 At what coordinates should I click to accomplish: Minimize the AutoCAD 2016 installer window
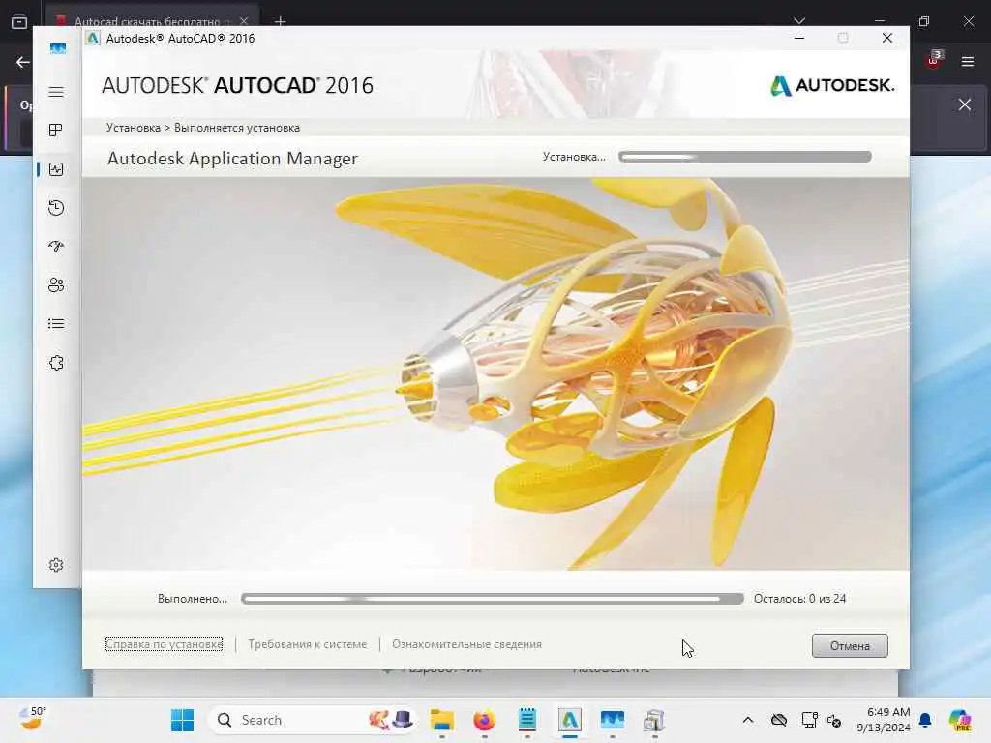(799, 38)
